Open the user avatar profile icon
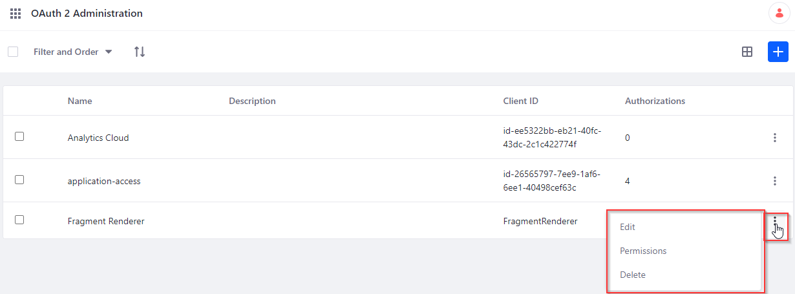The image size is (795, 294). coord(778,13)
